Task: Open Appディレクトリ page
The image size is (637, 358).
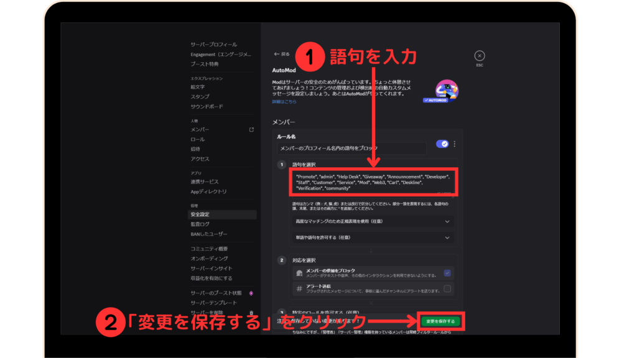Action: (x=209, y=191)
